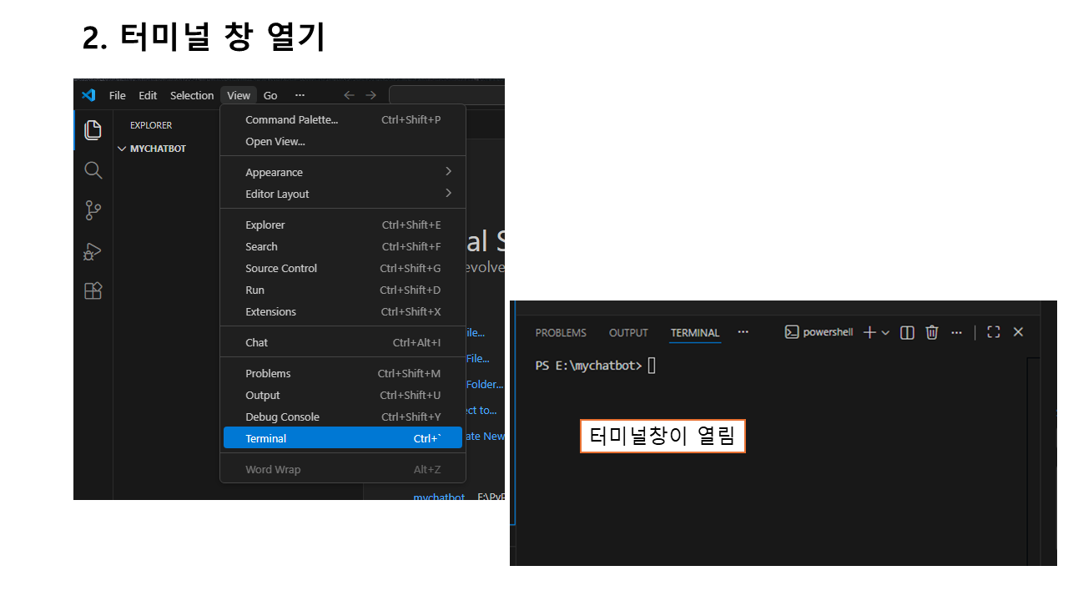Click the Search magnifier in activity bar

click(x=93, y=170)
